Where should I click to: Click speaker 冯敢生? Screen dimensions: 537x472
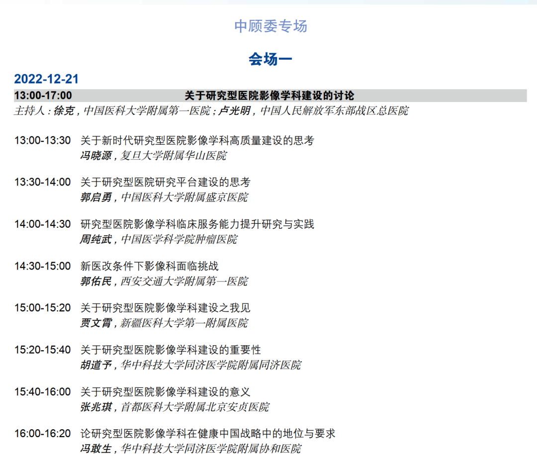click(96, 449)
